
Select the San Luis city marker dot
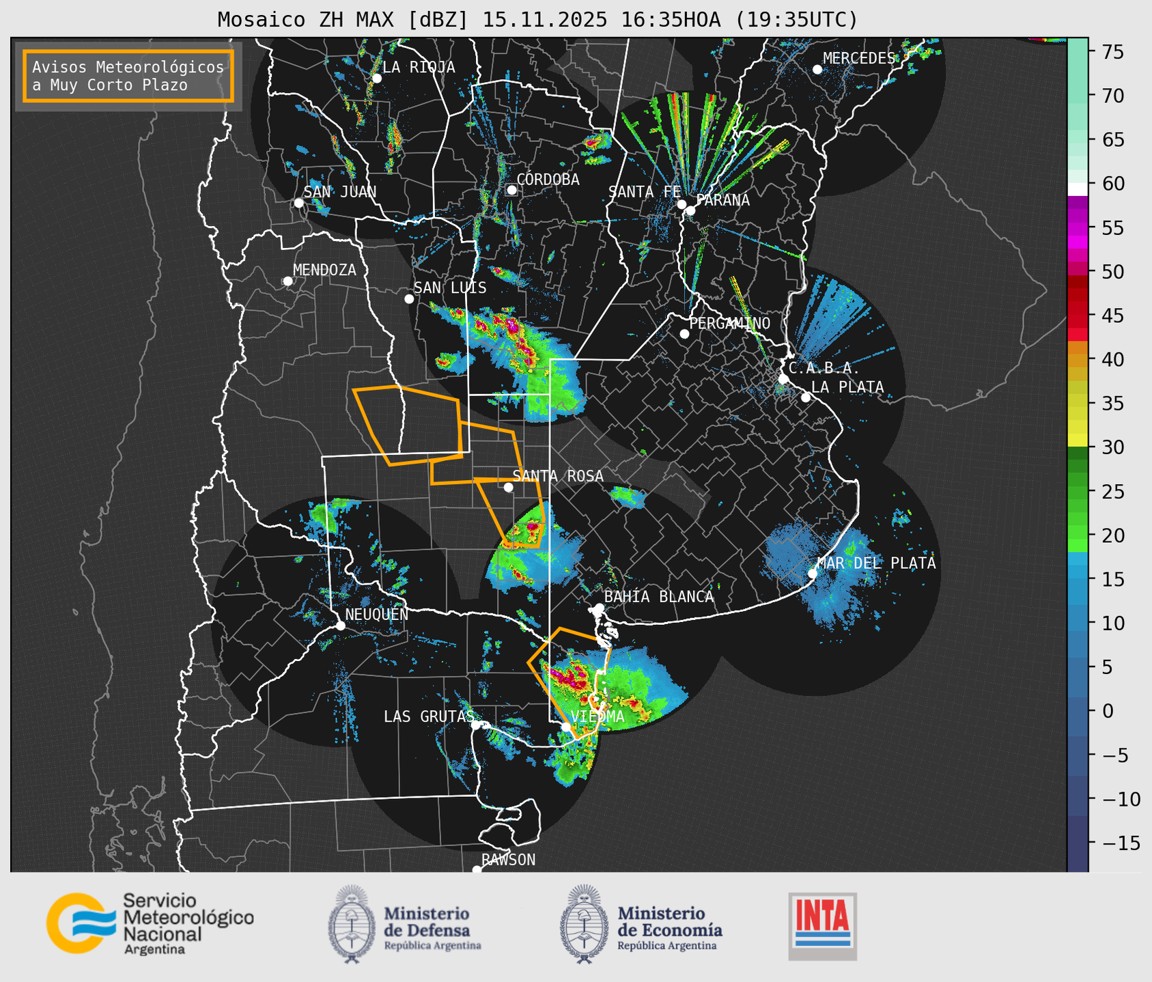409,299
